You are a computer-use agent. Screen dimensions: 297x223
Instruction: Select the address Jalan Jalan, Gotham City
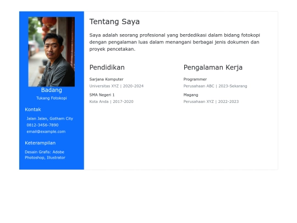(x=50, y=118)
